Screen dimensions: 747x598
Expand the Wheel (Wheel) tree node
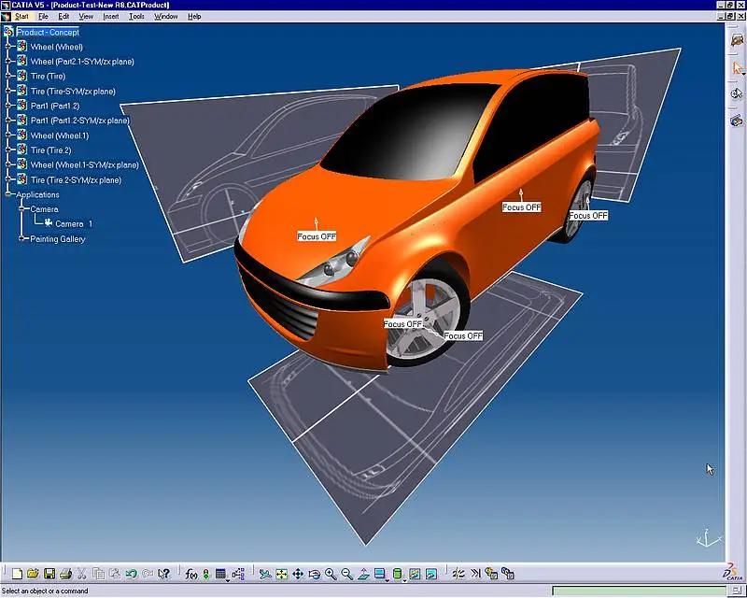click(7, 47)
